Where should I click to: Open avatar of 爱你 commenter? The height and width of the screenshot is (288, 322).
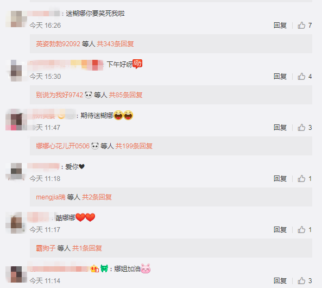click(x=16, y=172)
